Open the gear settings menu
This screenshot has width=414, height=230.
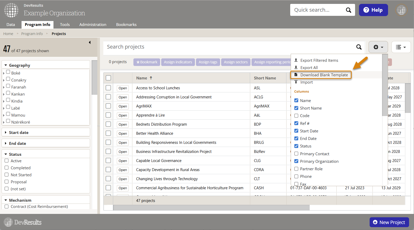pos(378,47)
